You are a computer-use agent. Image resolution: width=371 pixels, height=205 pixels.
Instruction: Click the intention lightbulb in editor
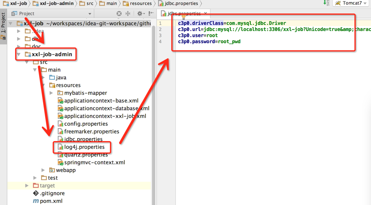(184, 17)
